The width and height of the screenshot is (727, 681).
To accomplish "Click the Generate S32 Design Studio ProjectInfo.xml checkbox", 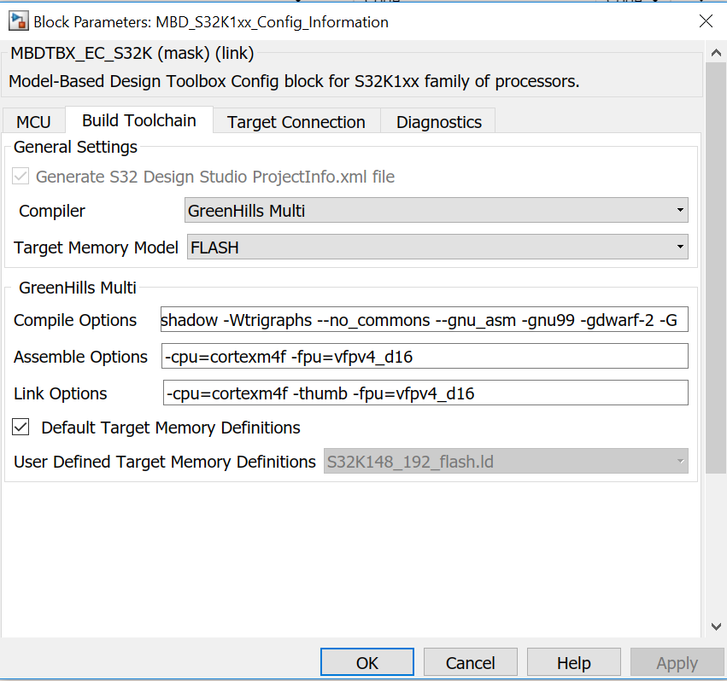I will point(21,177).
